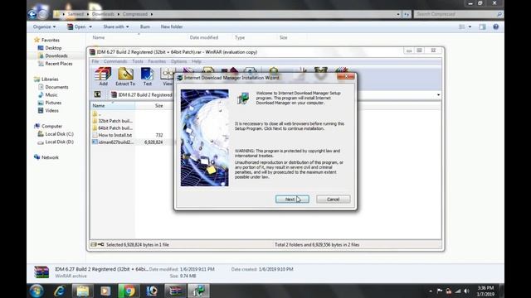The height and width of the screenshot is (298, 531).
Task: Click the drive icon in WinRAR status bar
Action: click(x=94, y=244)
